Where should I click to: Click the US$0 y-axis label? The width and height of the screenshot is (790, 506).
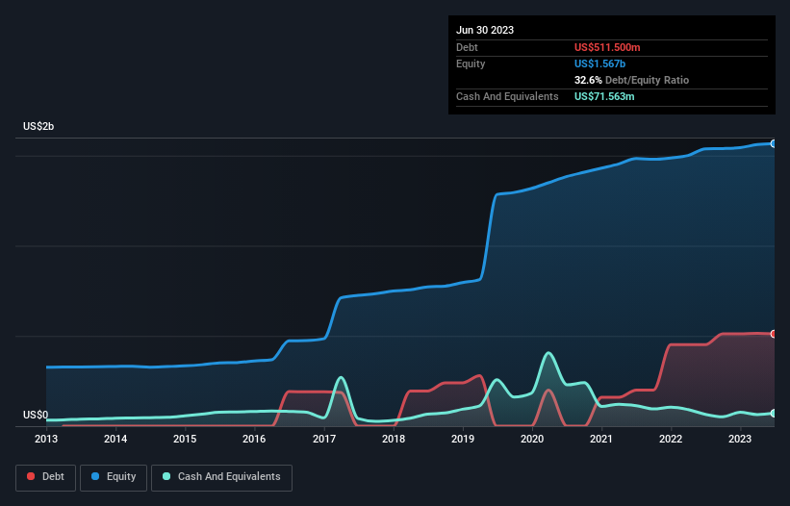(x=36, y=415)
